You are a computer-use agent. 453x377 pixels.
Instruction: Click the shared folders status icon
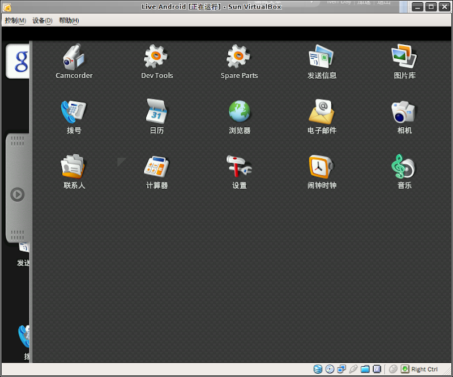365,369
